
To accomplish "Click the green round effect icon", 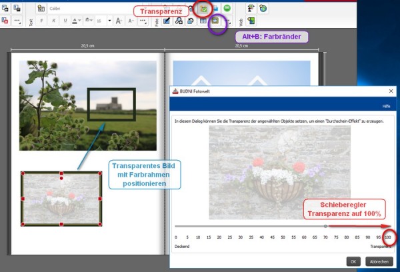I will (x=227, y=9).
